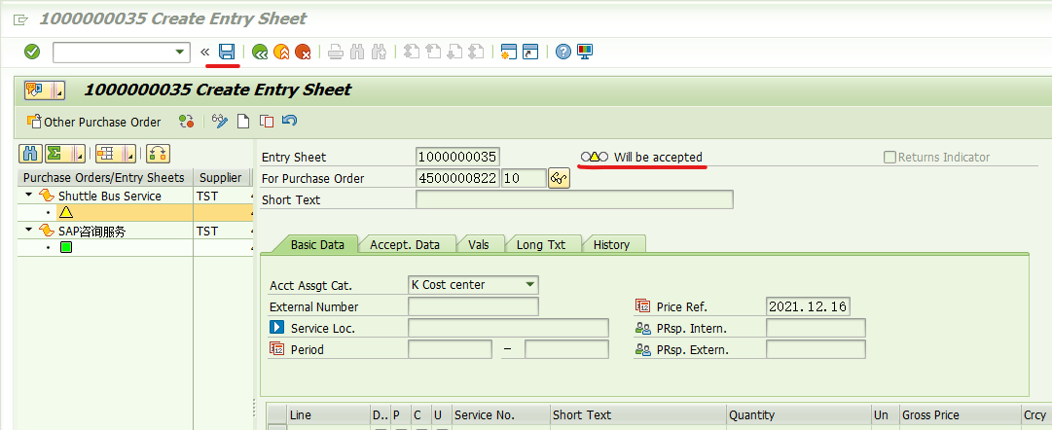Open the History tab

pos(611,245)
